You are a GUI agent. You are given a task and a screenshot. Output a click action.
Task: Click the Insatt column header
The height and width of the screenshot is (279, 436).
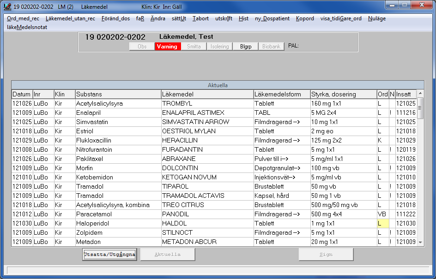[x=406, y=94]
